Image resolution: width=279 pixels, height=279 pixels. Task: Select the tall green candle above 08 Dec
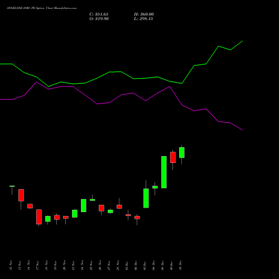[x=164, y=172]
